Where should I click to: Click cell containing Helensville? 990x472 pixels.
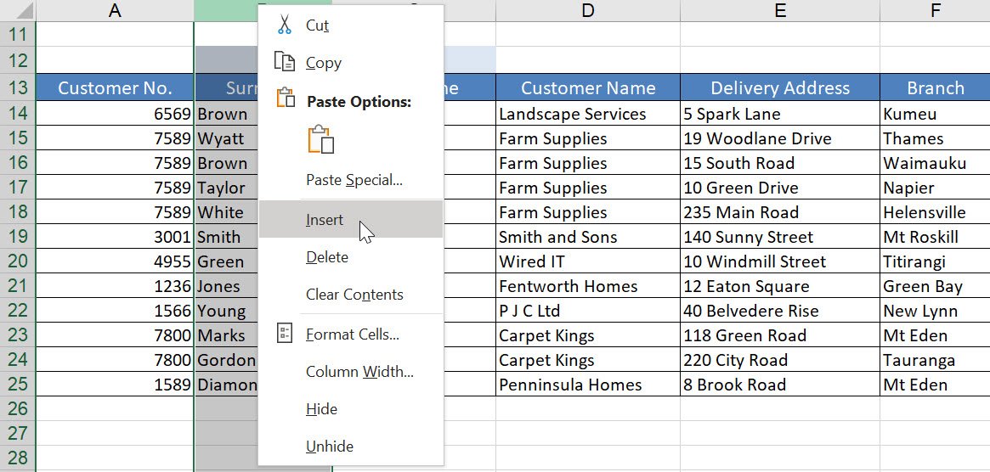[935, 212]
